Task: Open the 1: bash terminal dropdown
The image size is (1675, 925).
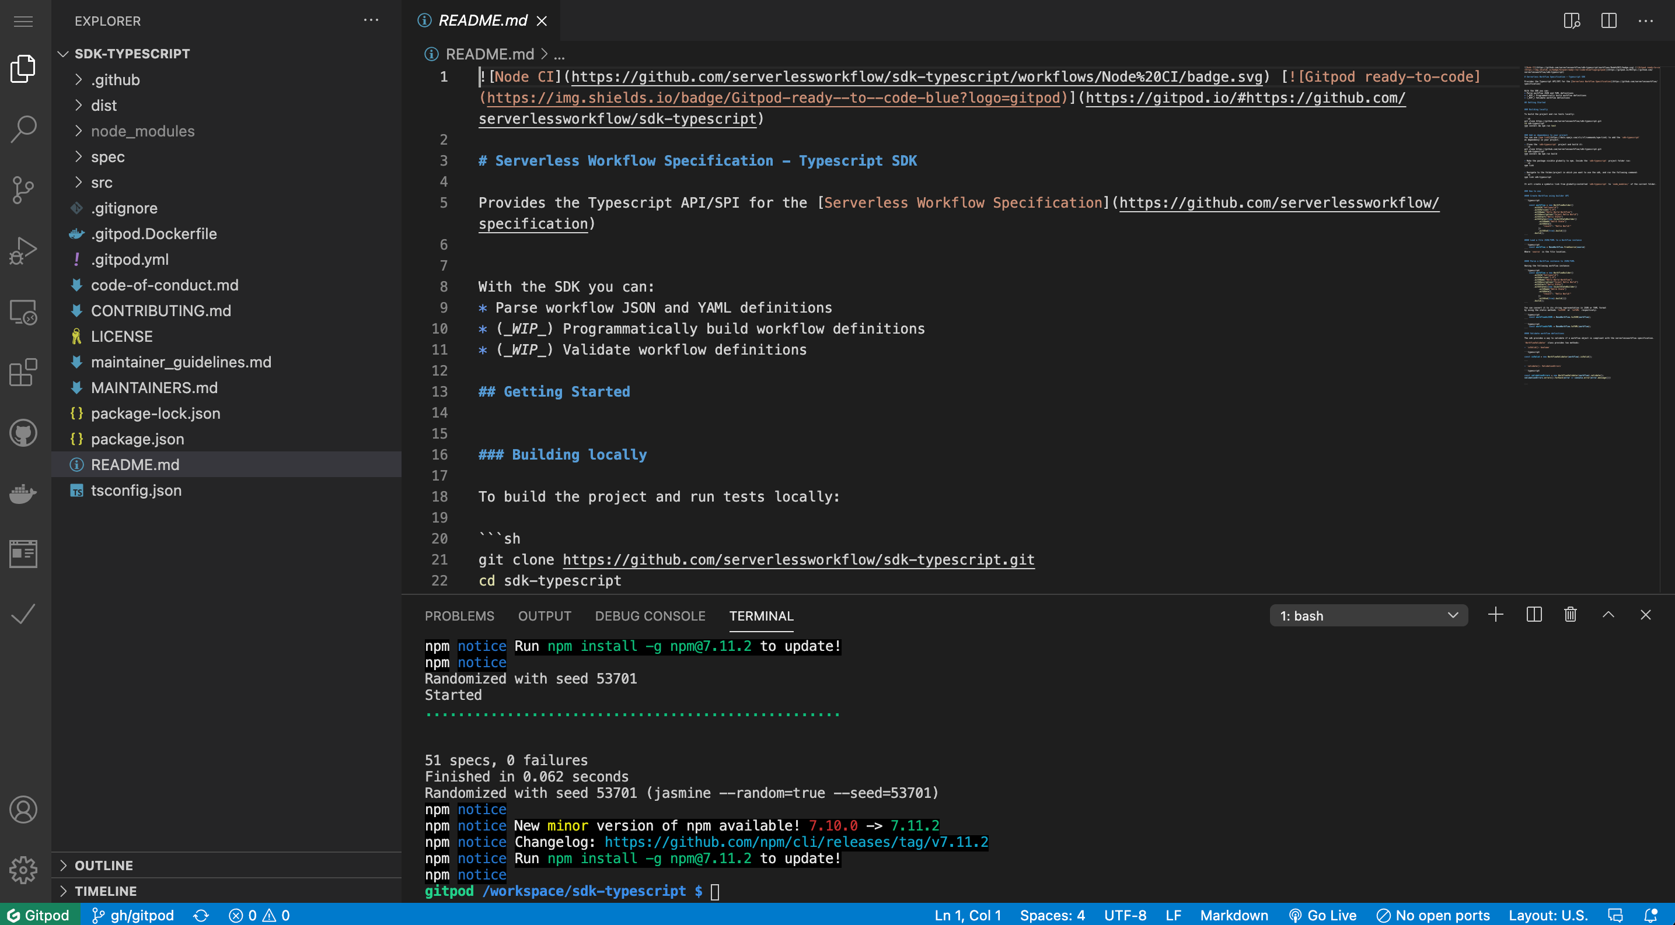Action: coord(1368,616)
